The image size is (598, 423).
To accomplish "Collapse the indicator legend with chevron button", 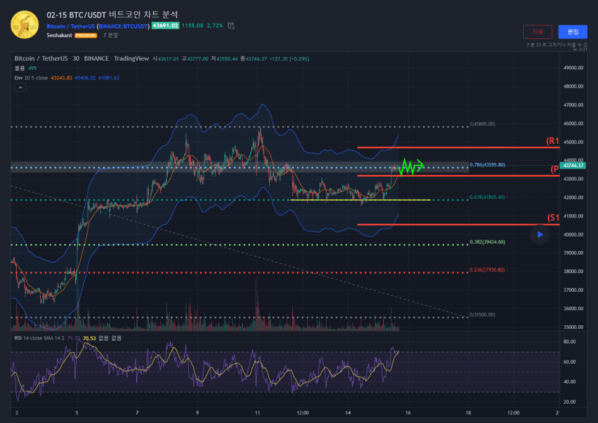I will click(x=20, y=88).
